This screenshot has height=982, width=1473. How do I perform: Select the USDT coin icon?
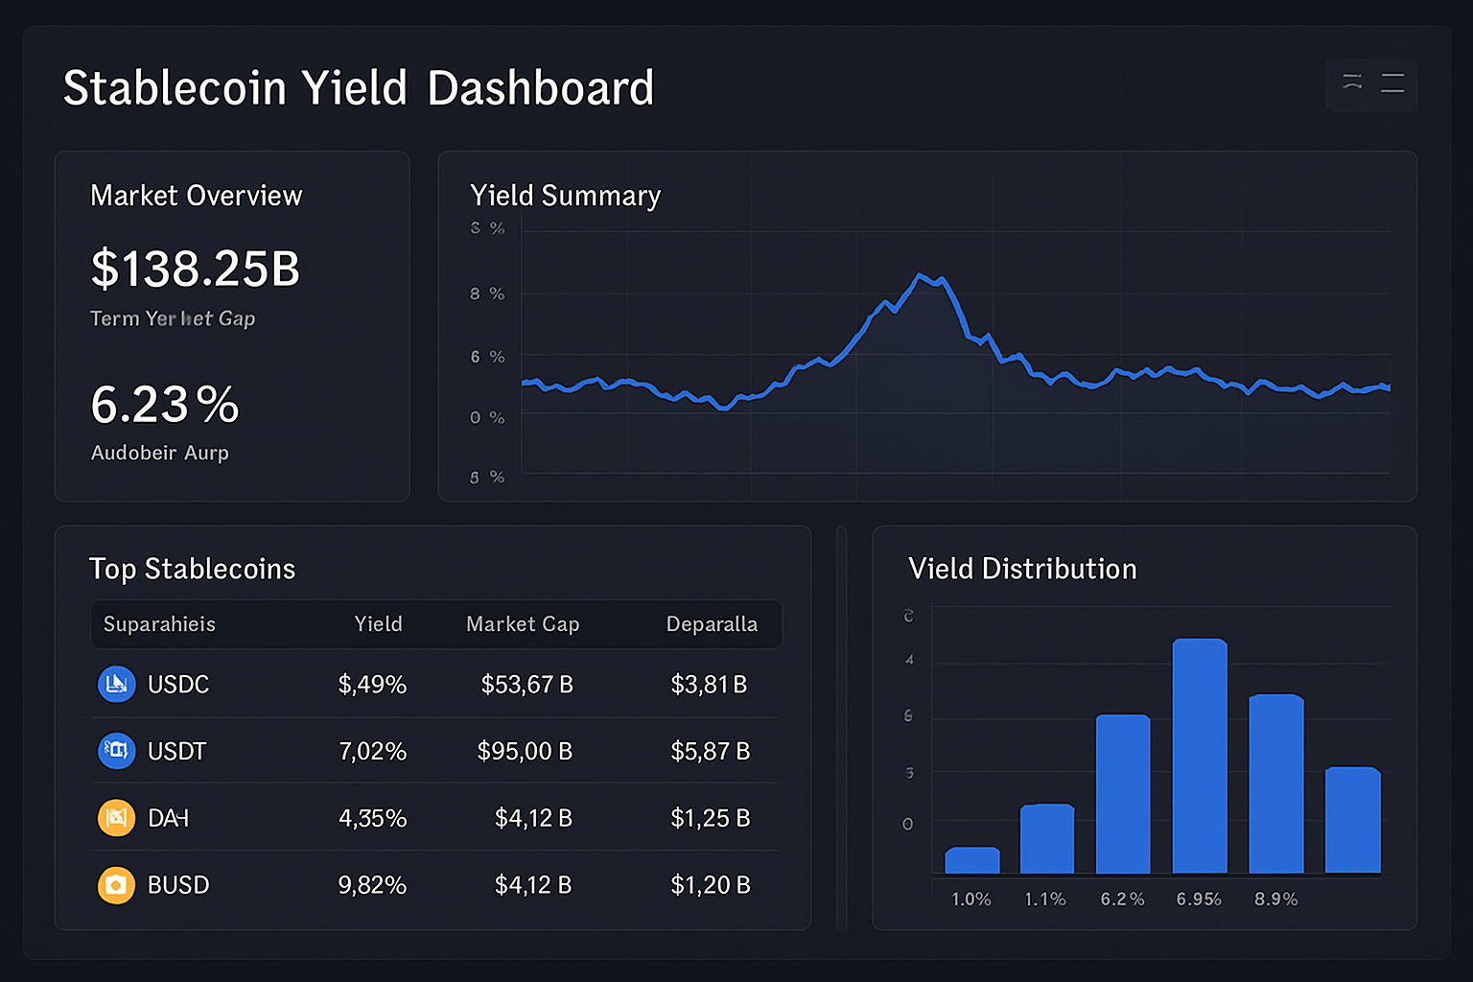tap(116, 751)
